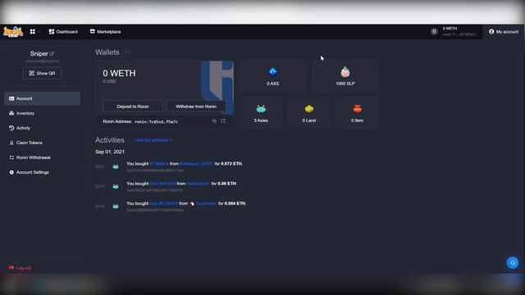Image resolution: width=525 pixels, height=295 pixels.
Task: Open the blue help chat bubble
Action: (x=512, y=262)
